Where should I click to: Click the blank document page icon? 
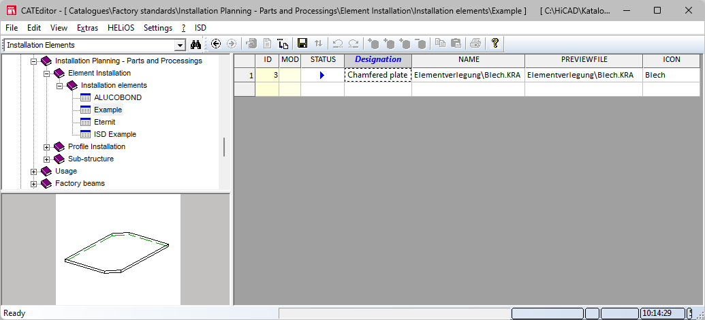point(267,44)
